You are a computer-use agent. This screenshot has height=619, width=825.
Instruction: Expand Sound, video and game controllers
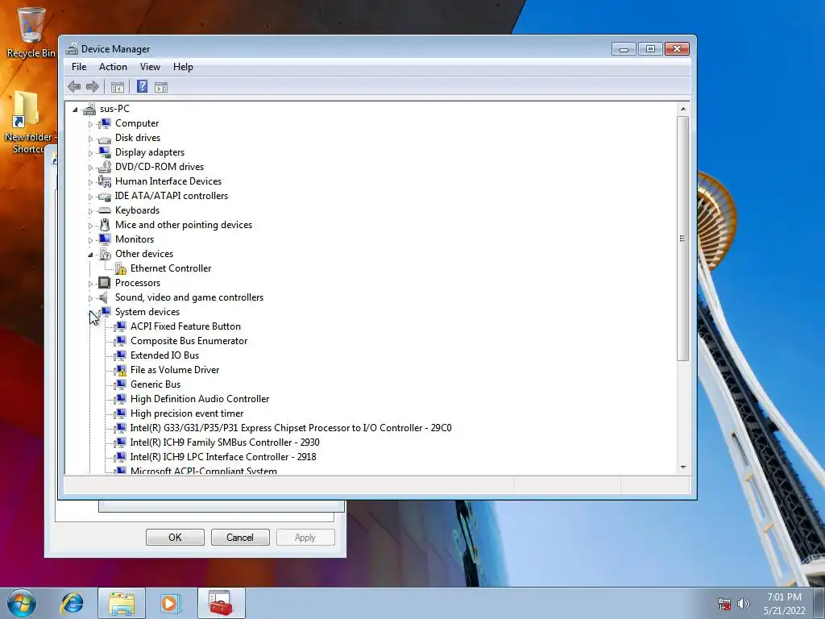click(90, 298)
